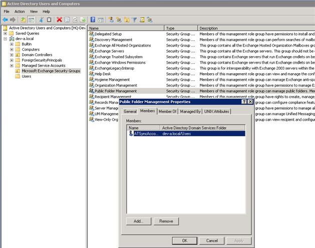315x248 pixels.
Task: Click the Up One Level toolbar icon
Action: click(23, 20)
